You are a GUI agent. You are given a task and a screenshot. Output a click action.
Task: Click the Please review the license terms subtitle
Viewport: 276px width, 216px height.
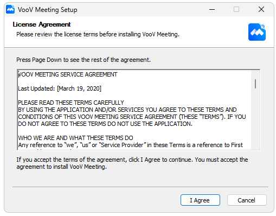(x=98, y=34)
